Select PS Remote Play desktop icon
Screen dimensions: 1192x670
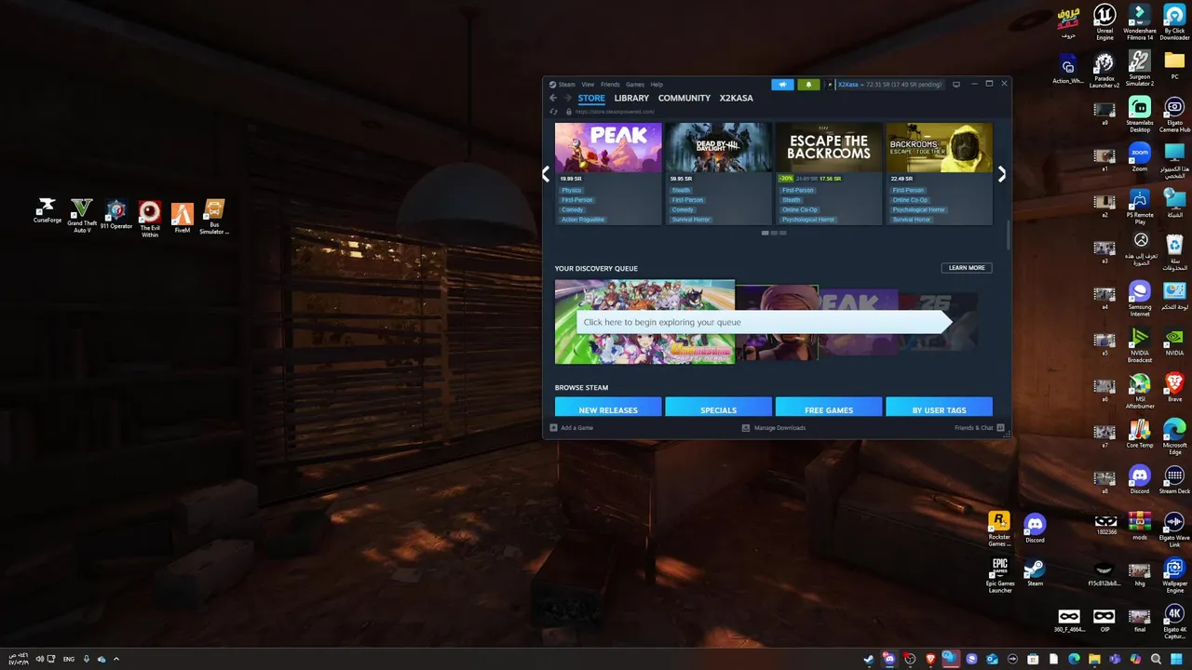click(x=1140, y=206)
